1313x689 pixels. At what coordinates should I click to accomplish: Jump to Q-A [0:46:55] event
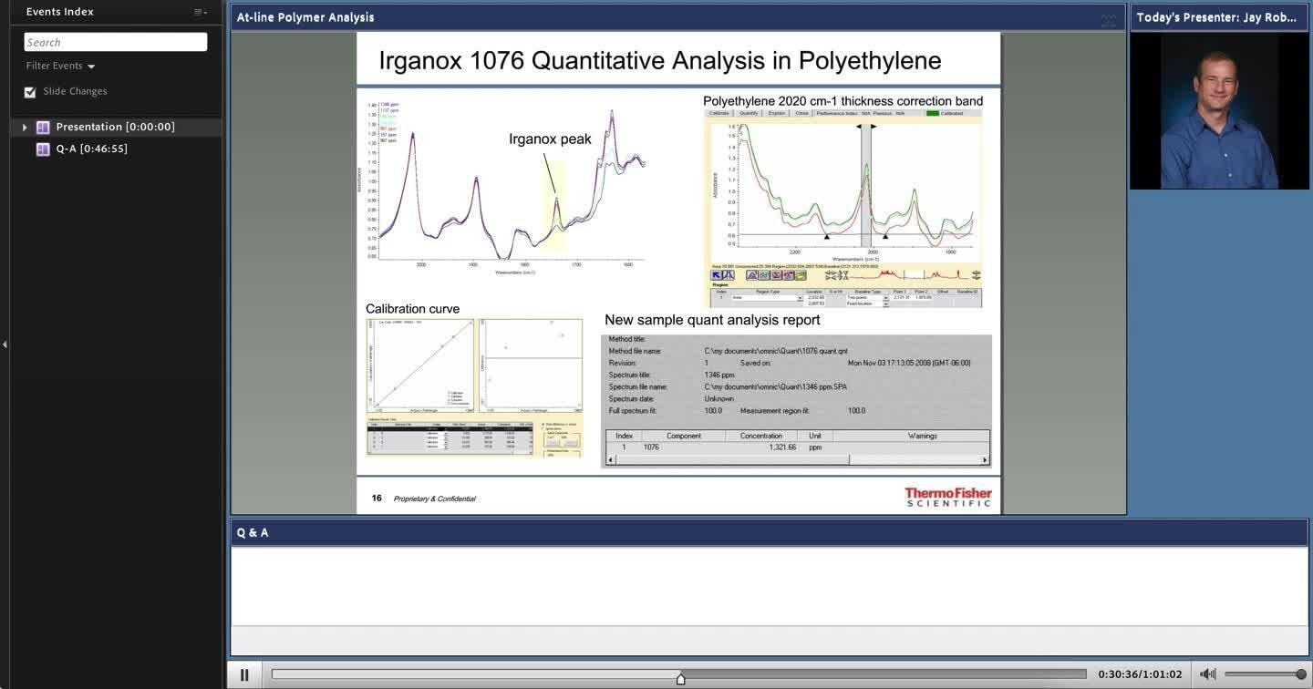click(x=91, y=149)
